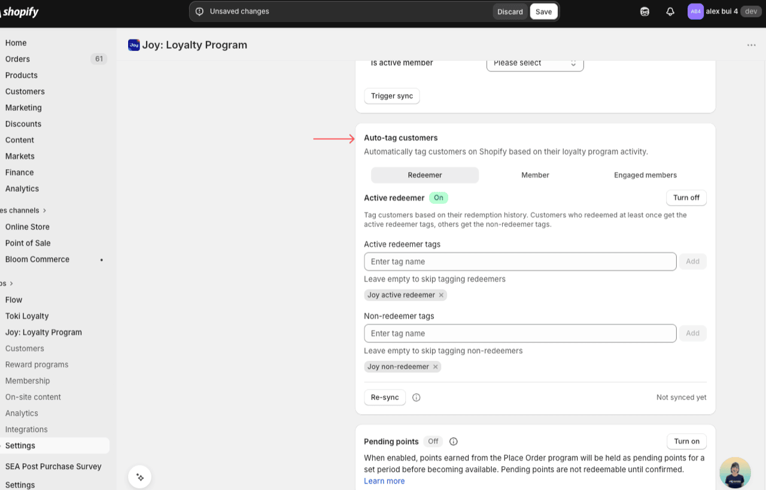Open SEA Post Purchase Survey app
Viewport: 766px width, 490px height.
click(54, 467)
